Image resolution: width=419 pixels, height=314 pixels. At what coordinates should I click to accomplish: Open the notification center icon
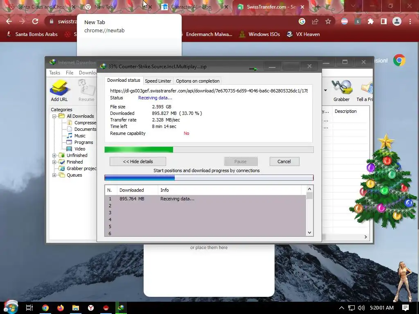tap(405, 308)
